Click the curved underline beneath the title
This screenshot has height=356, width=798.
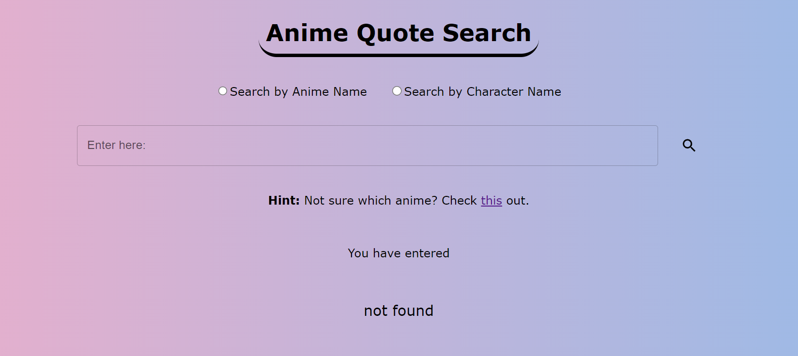399,52
